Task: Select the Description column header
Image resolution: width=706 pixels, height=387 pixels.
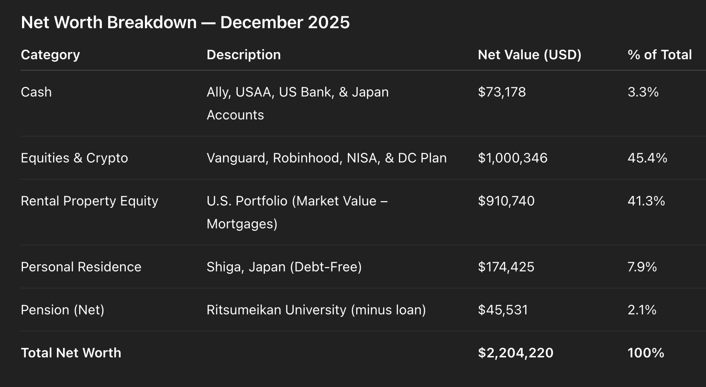Action: tap(243, 55)
